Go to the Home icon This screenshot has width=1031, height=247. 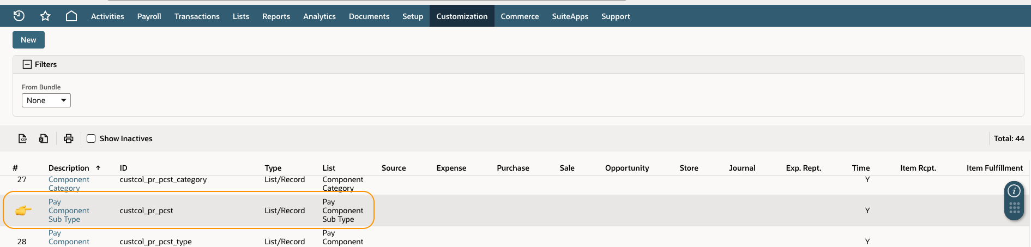pos(71,16)
